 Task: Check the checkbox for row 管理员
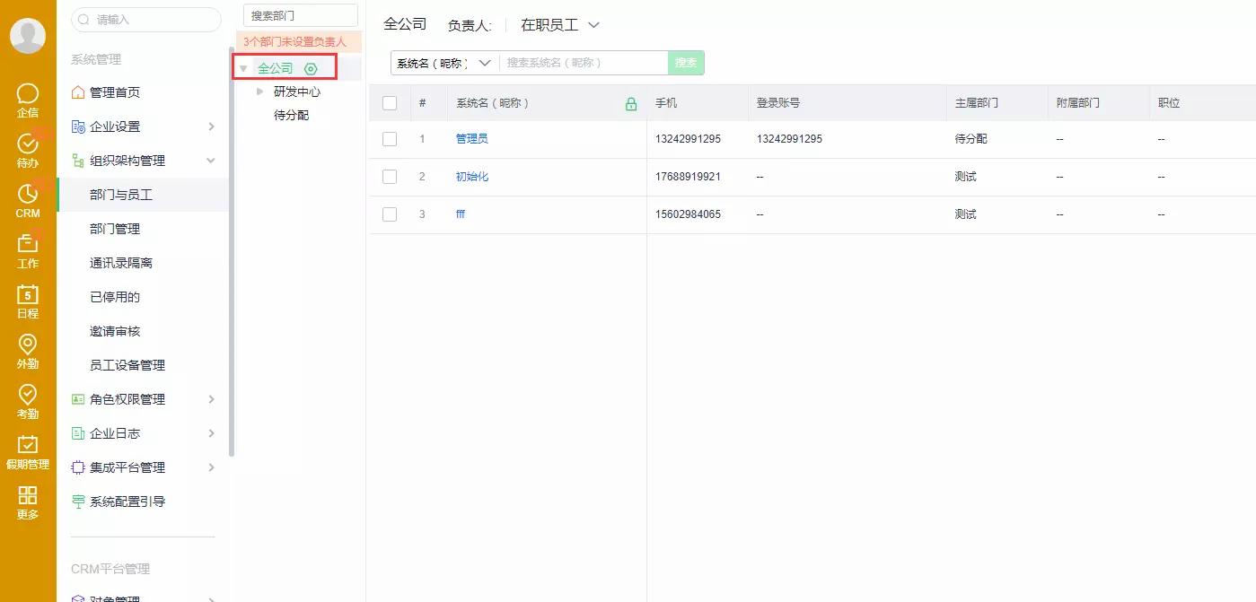(390, 139)
